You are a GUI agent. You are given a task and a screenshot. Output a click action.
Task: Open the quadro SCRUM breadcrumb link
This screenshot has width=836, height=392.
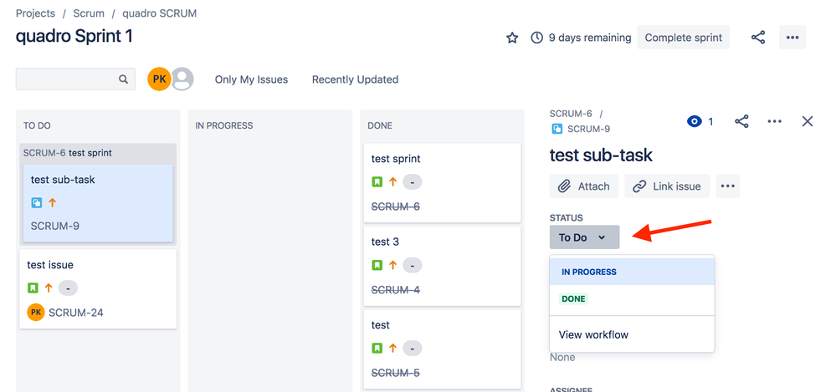[159, 13]
